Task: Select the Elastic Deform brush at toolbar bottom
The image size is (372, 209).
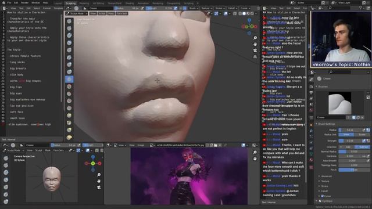Action: click(x=69, y=137)
